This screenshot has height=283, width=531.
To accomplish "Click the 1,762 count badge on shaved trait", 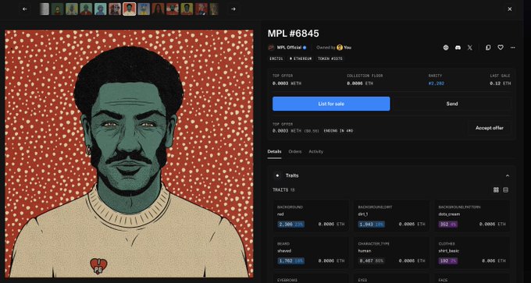I will 291,261.
